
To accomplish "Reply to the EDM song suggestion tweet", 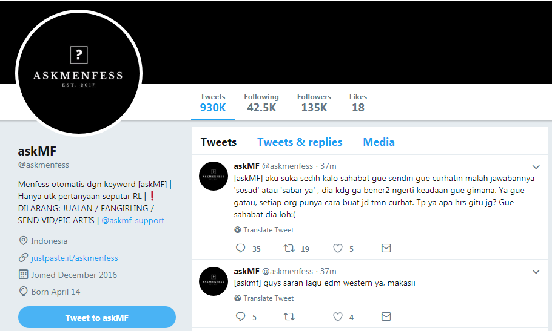I will click(240, 316).
